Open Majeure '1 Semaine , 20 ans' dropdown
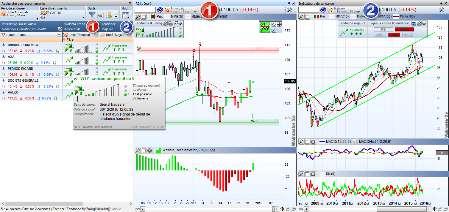Screen dimensions: 449x212 tap(344, 10)
